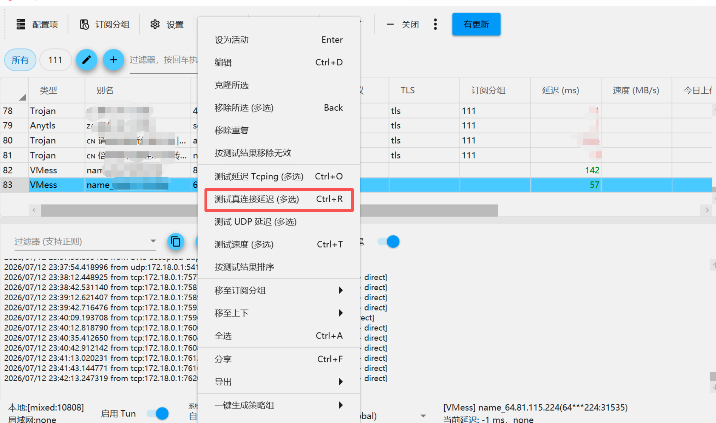Click the 过滤器 (支持正则) log filter field

pos(81,242)
